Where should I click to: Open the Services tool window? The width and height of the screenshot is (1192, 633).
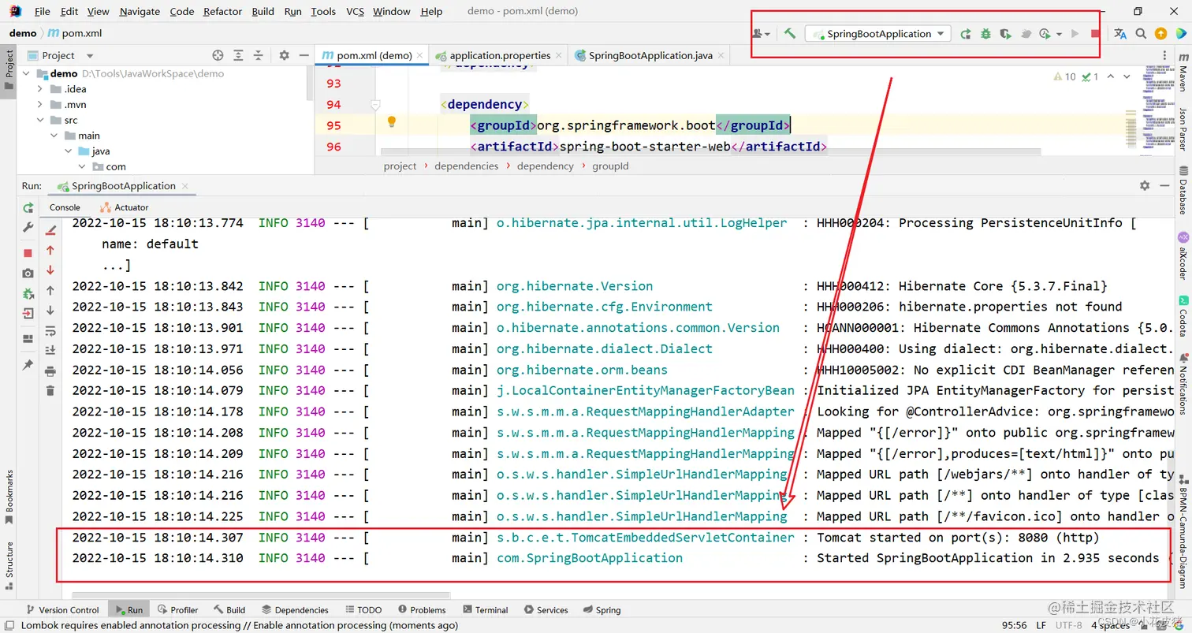pos(546,609)
